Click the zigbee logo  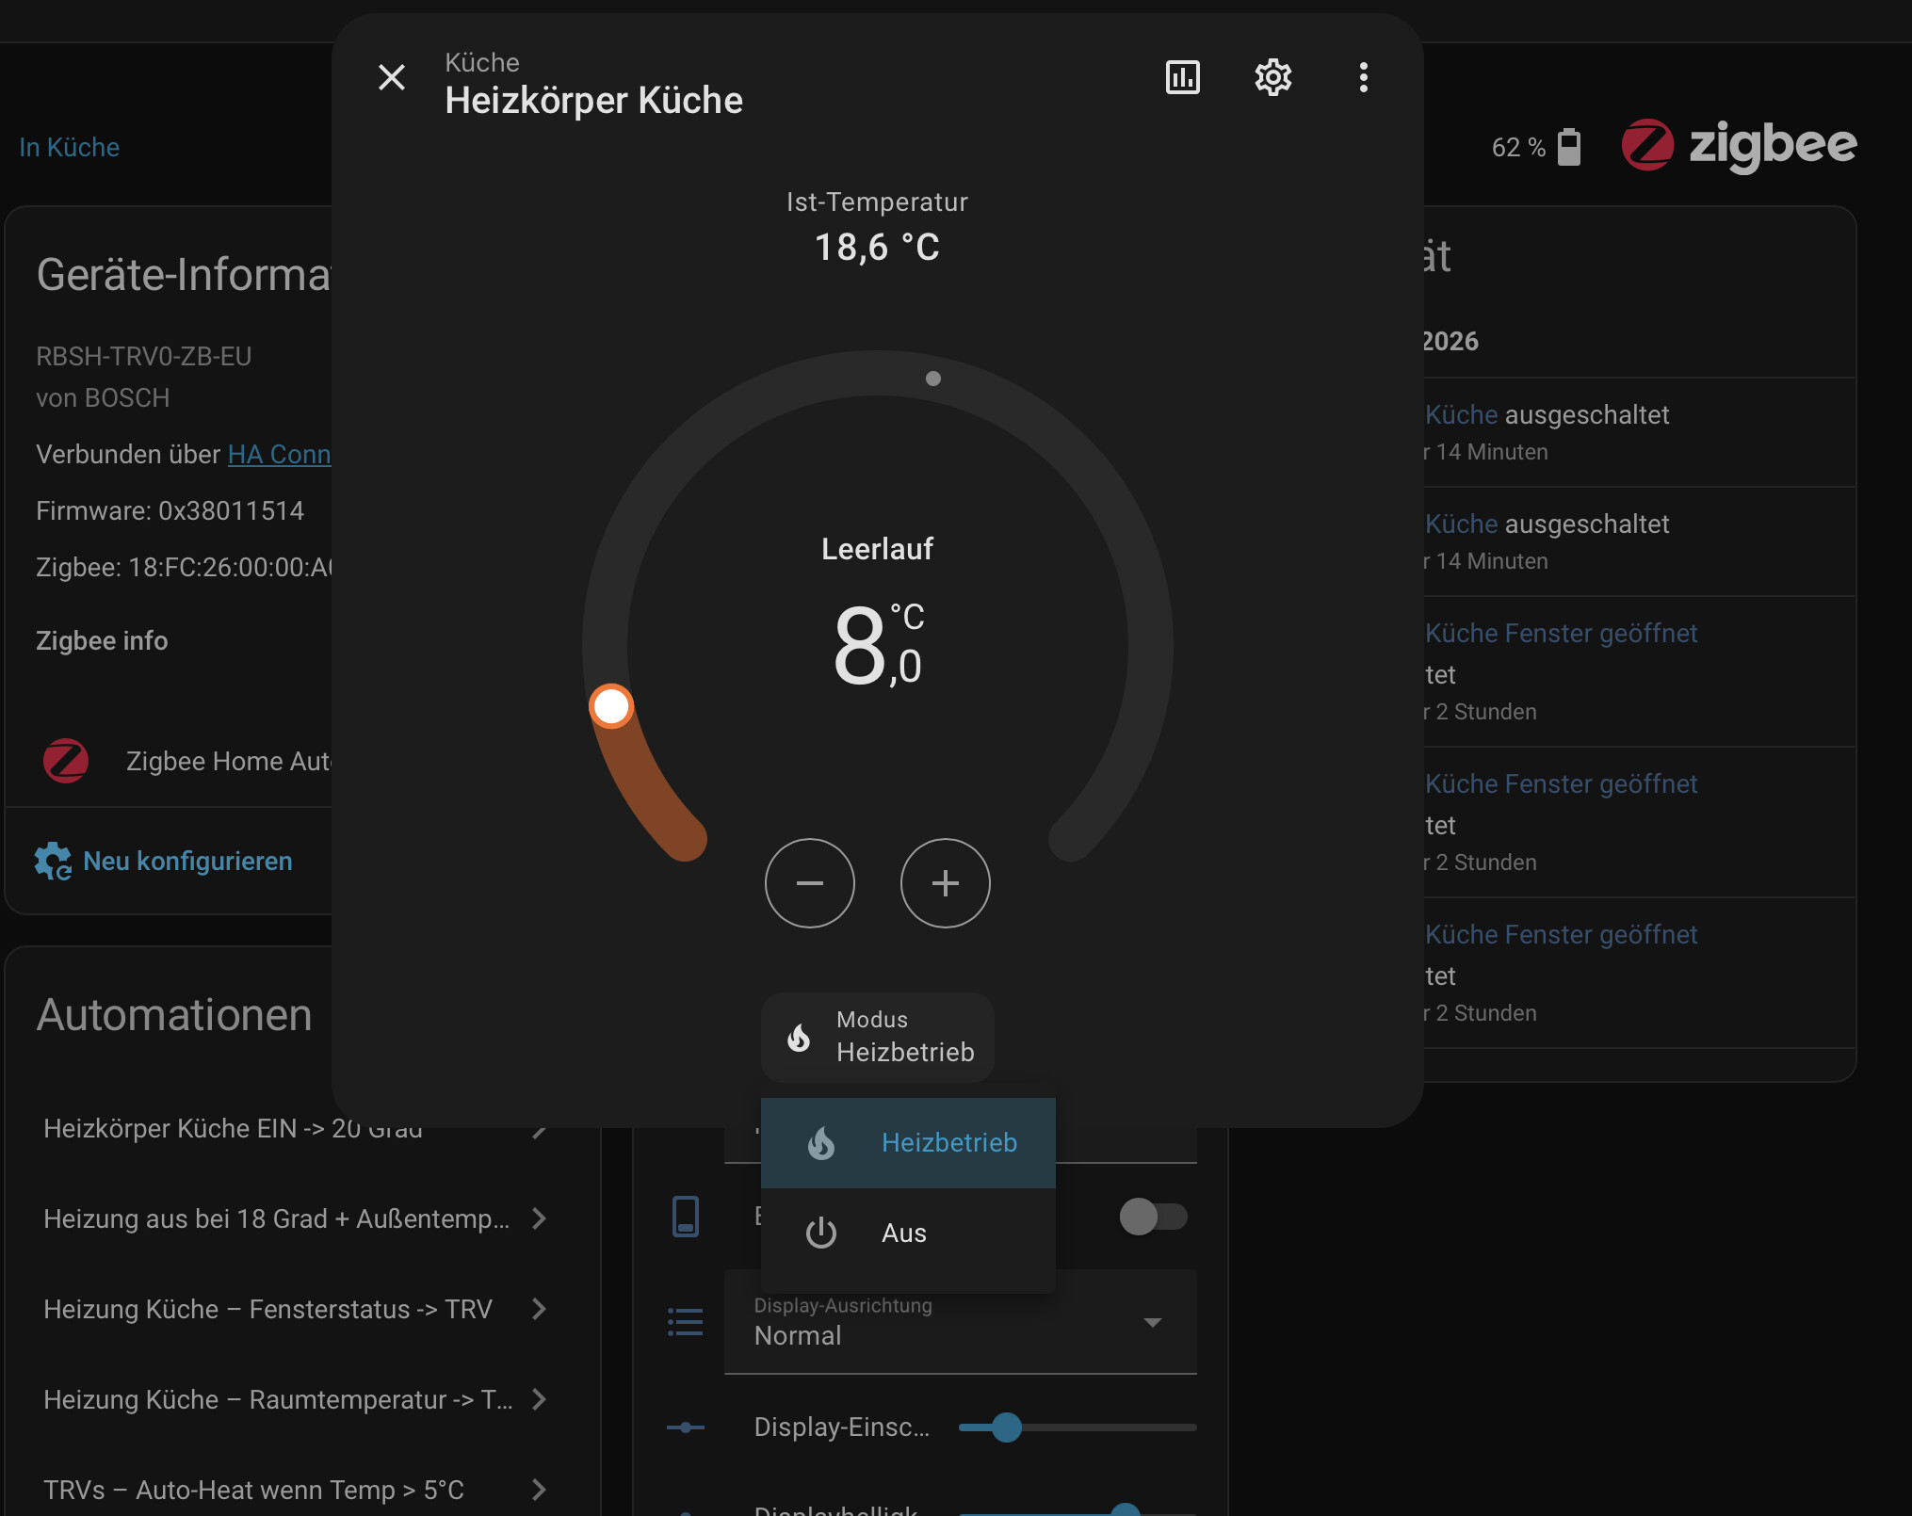(1739, 146)
